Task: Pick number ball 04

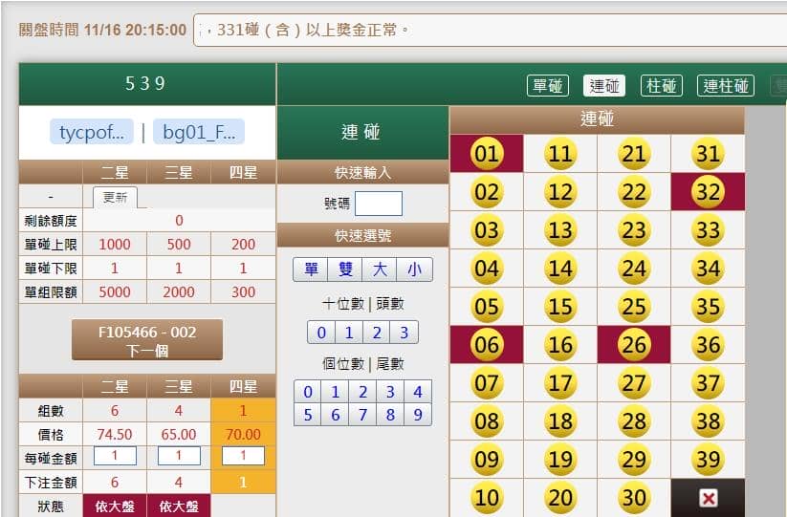Action: pos(487,269)
